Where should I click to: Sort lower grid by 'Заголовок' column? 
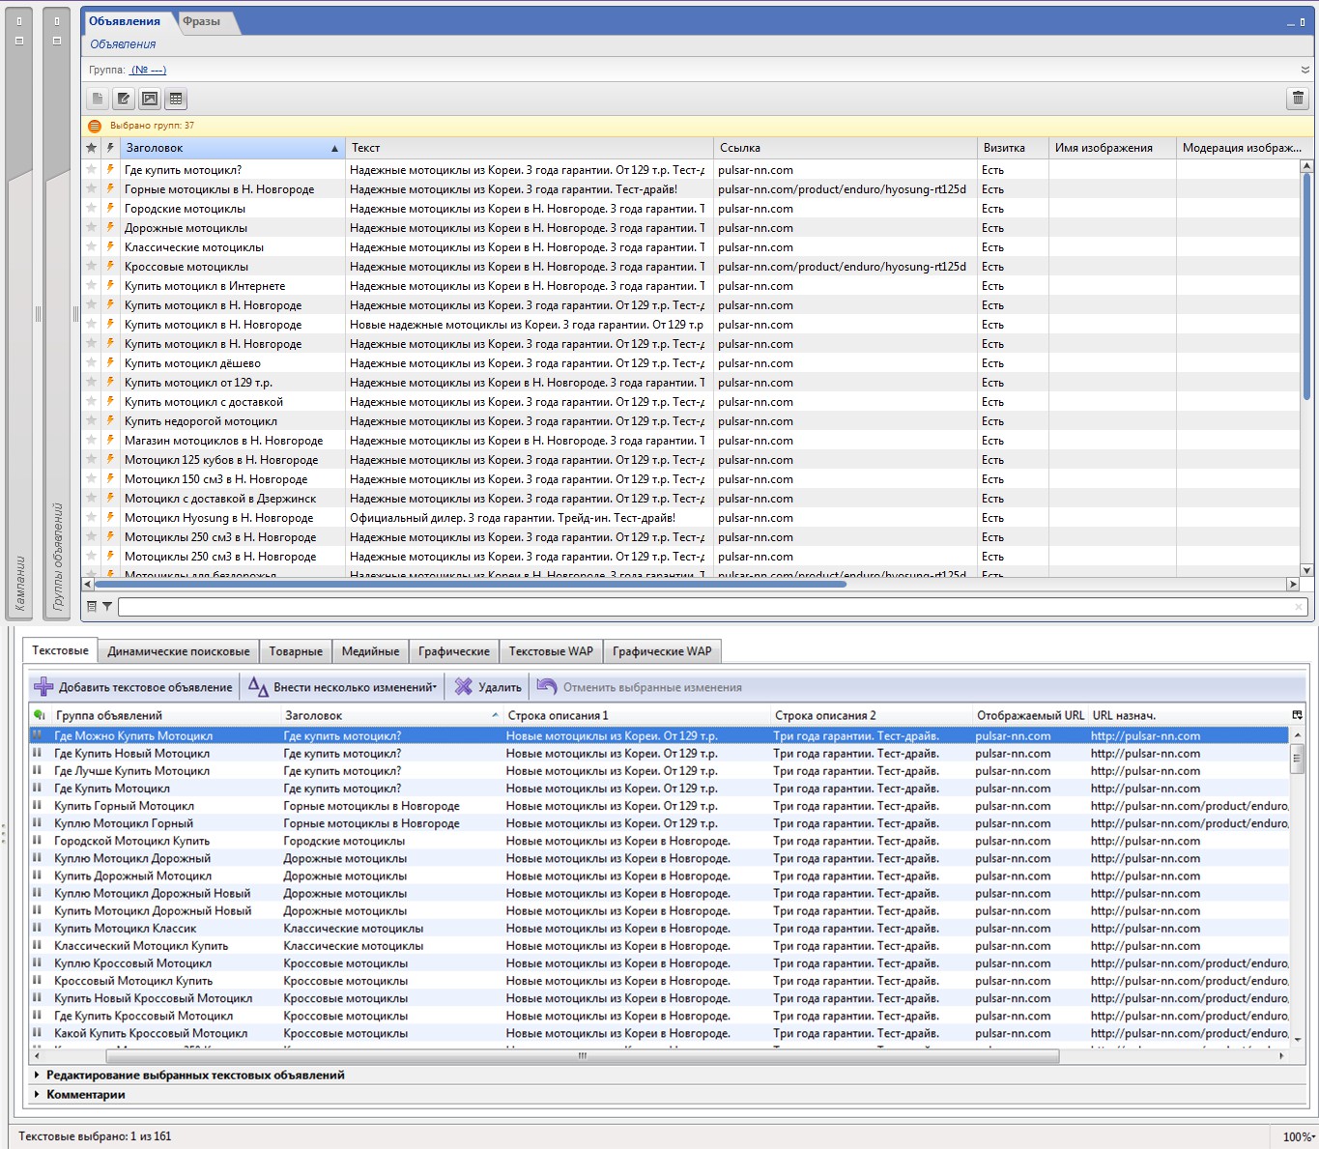click(391, 715)
